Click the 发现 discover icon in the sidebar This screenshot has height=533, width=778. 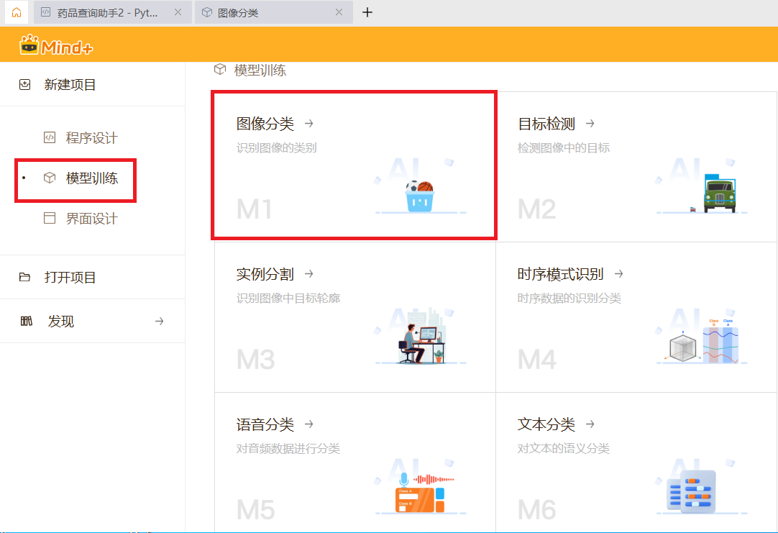26,321
